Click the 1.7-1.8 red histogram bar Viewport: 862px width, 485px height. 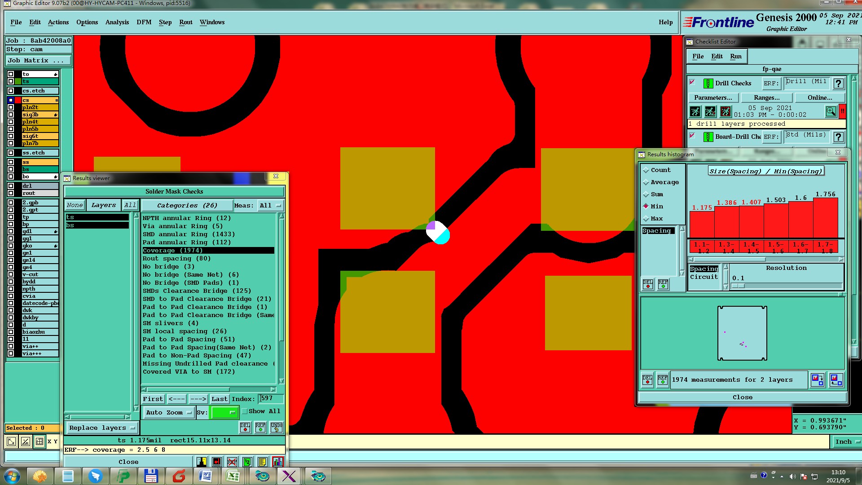(x=825, y=218)
